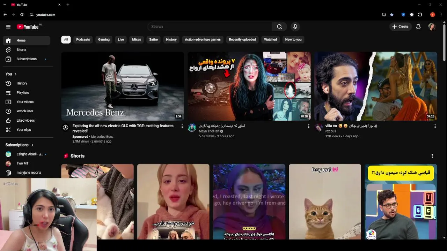Bookmark this page with star icon
Screen dimensions: 447x251
coord(391,15)
